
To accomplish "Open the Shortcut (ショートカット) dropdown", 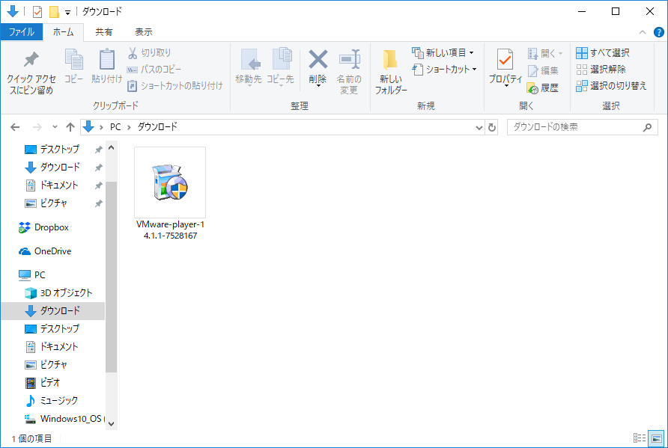I will 444,70.
